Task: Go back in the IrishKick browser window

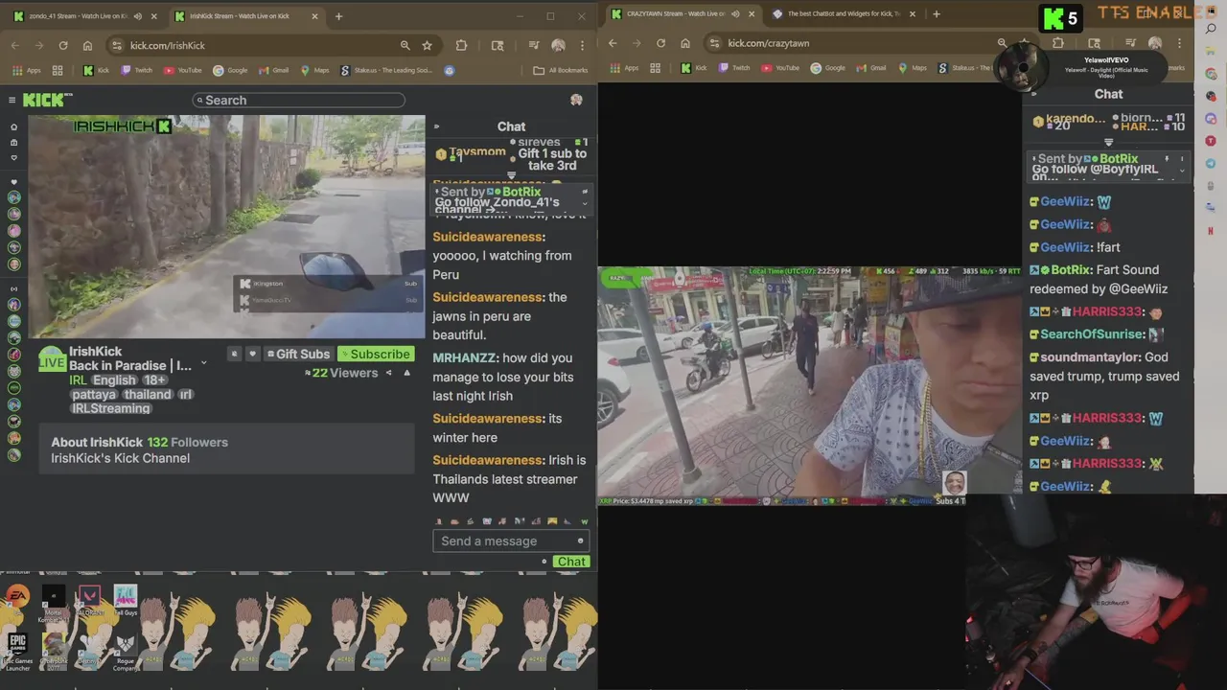Action: (14, 45)
